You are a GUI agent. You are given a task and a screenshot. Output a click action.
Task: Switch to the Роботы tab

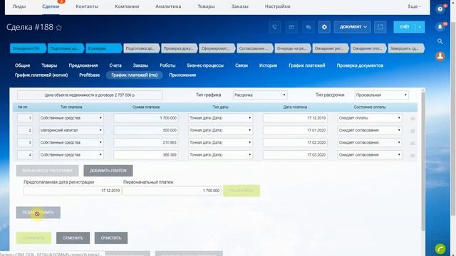[x=167, y=65]
